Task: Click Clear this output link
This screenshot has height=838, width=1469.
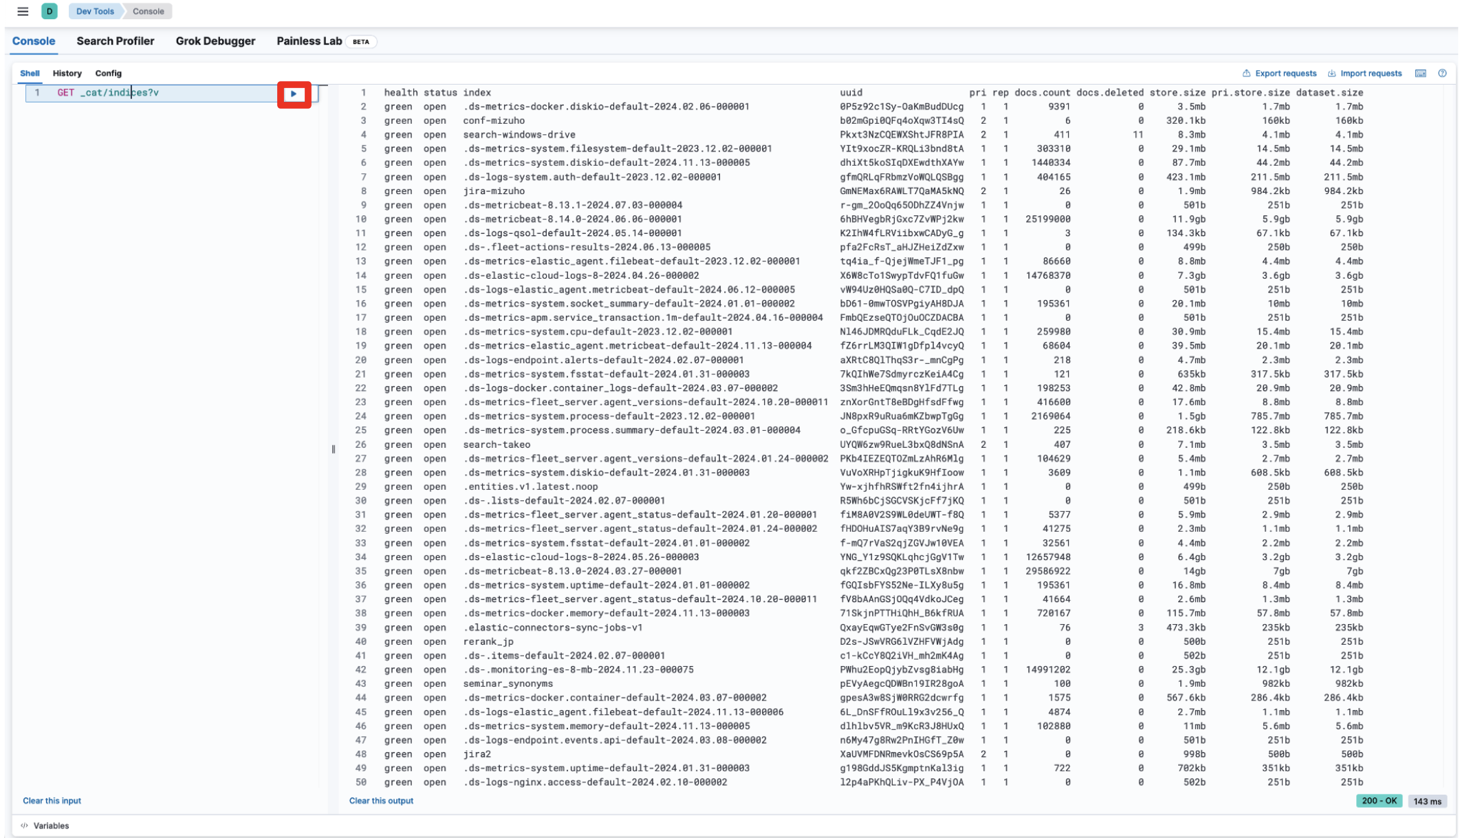Action: point(381,801)
